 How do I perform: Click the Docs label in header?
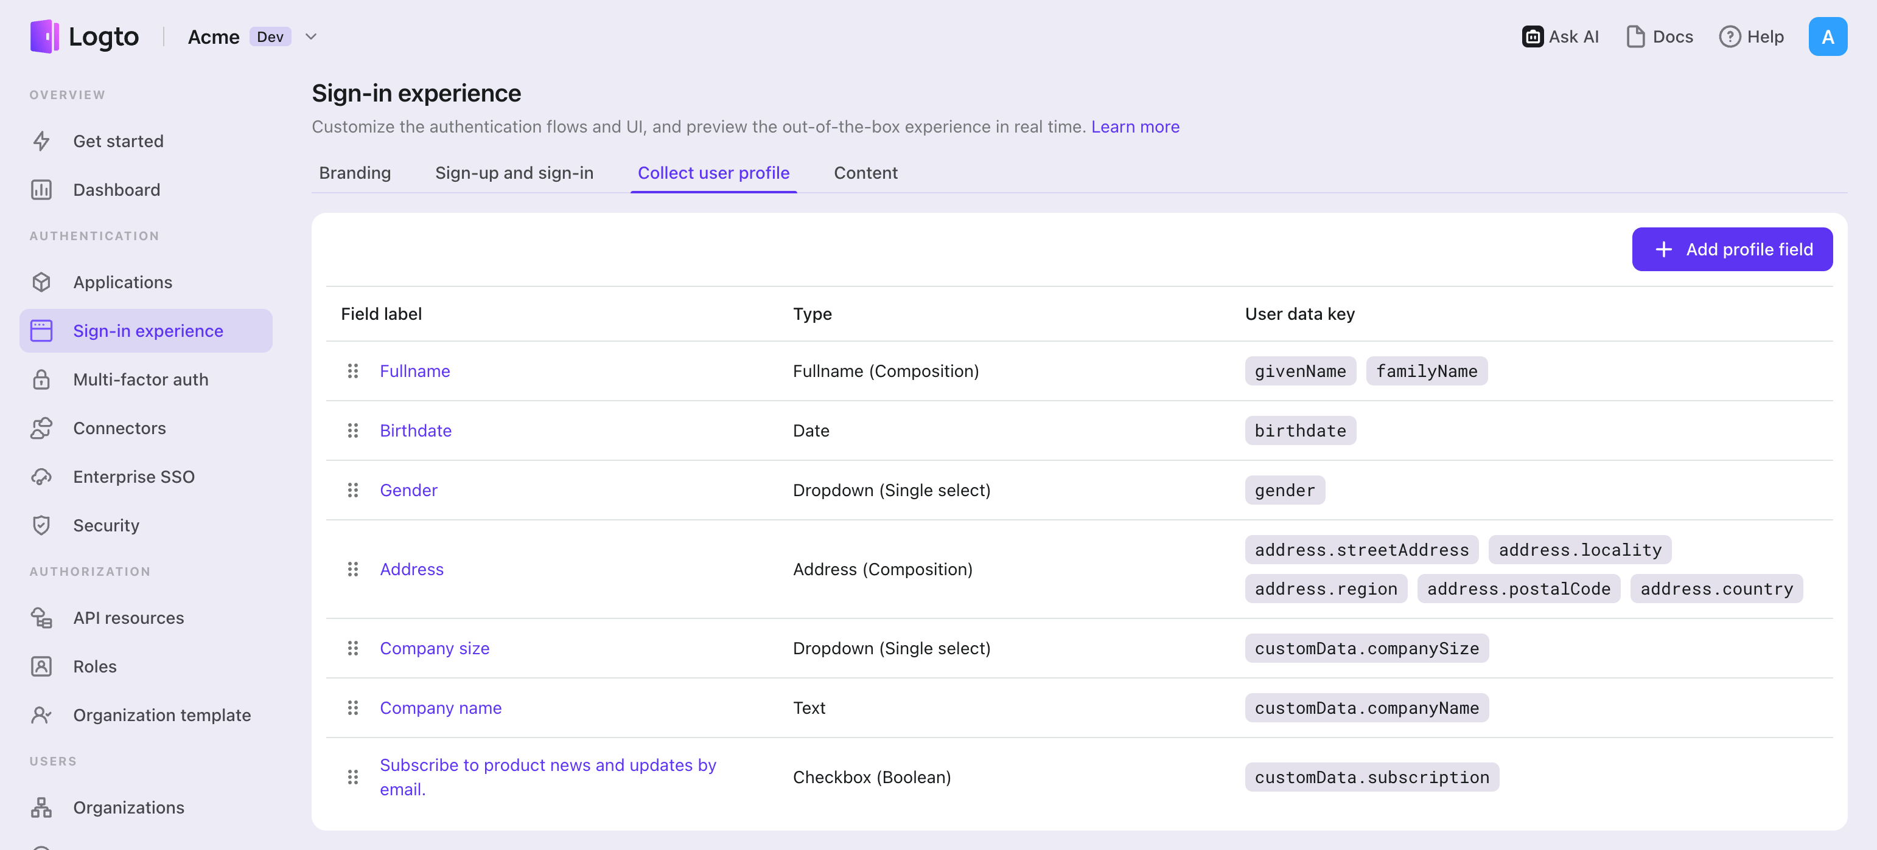pyautogui.click(x=1673, y=36)
